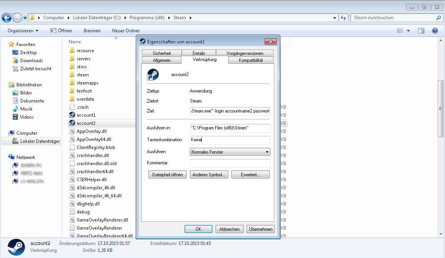The height and width of the screenshot is (258, 445).
Task: Open recent pages dropdown next to Forward
Action: pos(25,18)
